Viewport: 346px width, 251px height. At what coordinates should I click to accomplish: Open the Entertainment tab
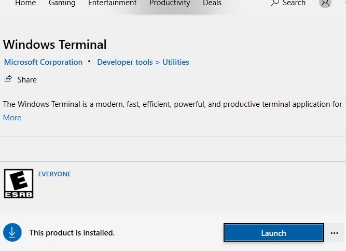pyautogui.click(x=113, y=3)
